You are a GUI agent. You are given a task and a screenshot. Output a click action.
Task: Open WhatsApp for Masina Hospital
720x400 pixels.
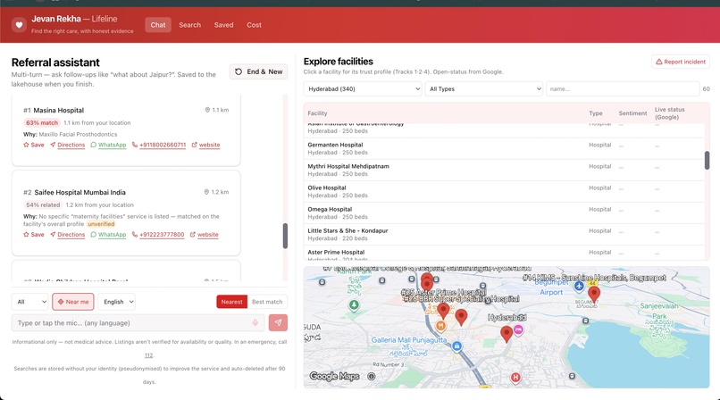click(x=108, y=145)
